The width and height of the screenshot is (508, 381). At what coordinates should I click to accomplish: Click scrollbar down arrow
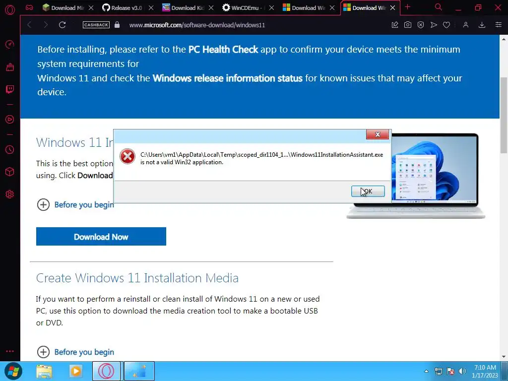click(504, 357)
